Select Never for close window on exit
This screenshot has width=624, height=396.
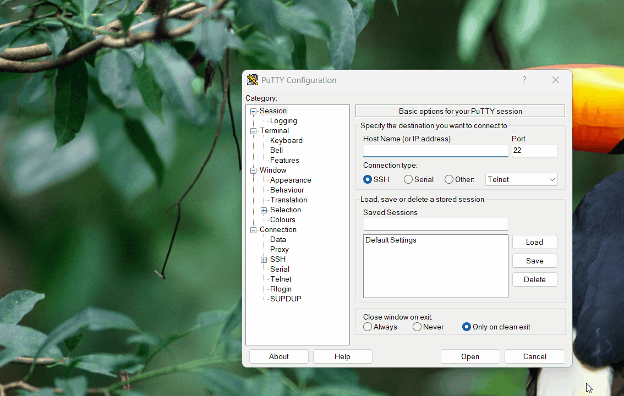417,327
